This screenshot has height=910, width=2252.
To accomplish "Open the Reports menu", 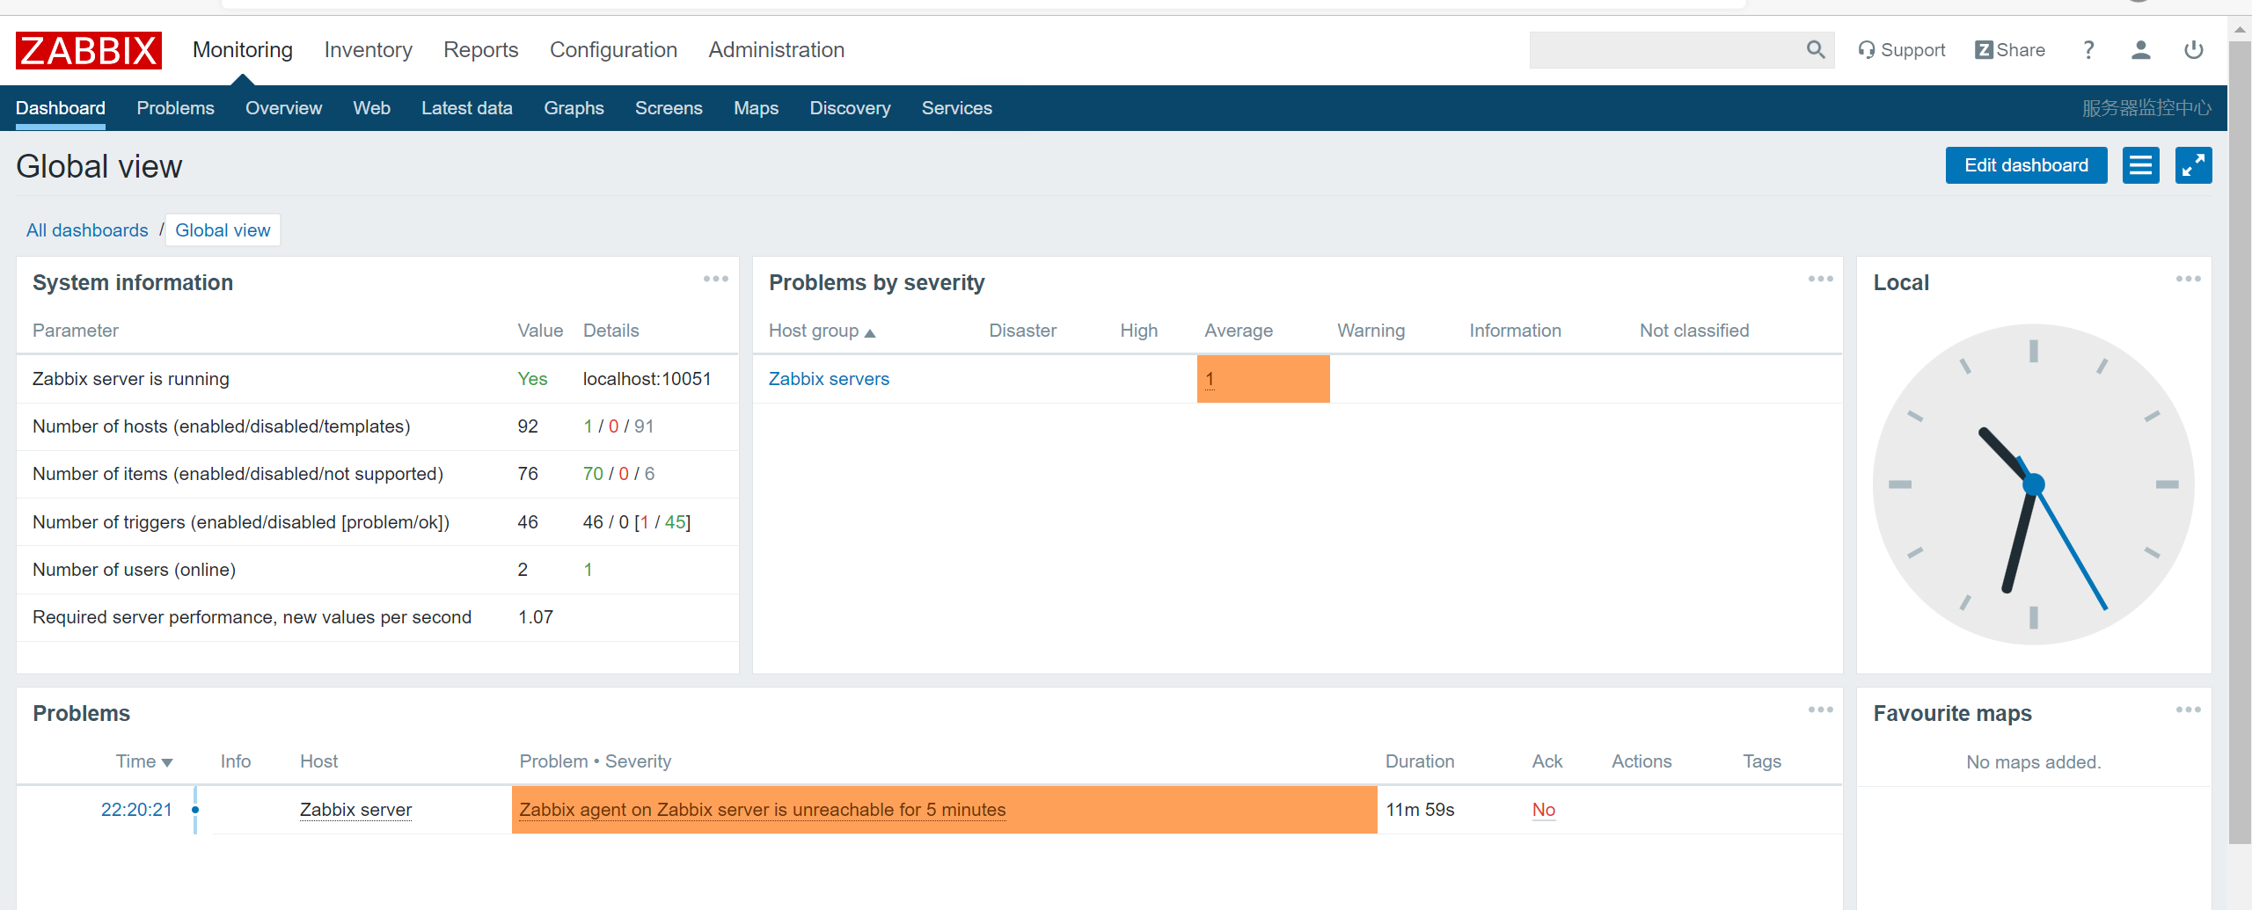I will [481, 50].
